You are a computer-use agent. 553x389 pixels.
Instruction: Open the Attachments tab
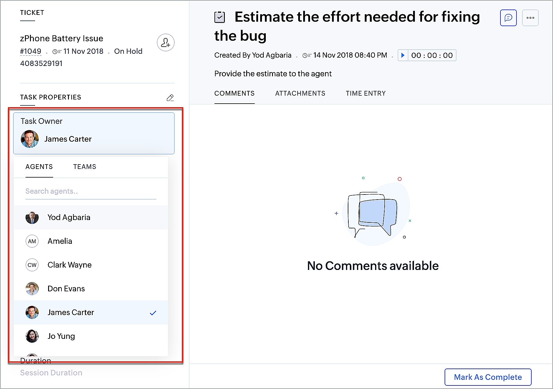(300, 94)
